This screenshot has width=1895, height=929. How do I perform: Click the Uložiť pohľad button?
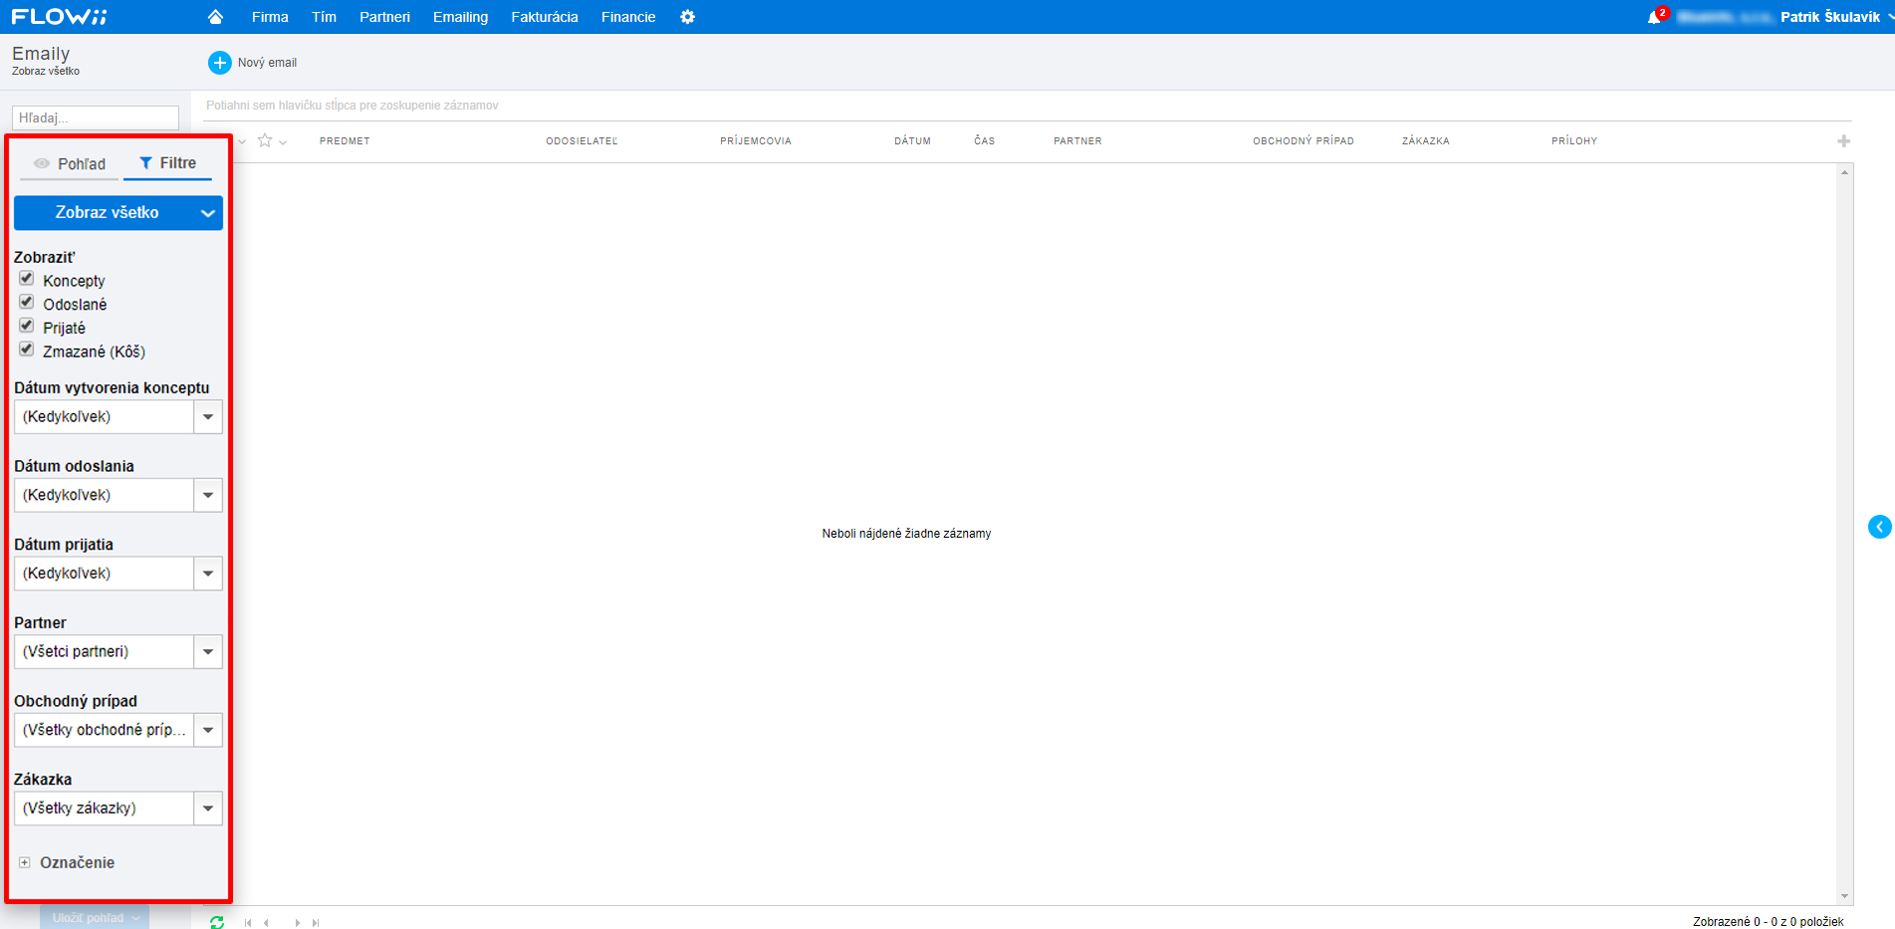(x=95, y=918)
